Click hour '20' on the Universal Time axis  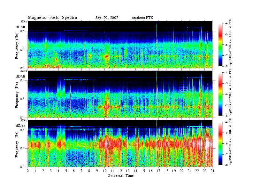pos(182,171)
